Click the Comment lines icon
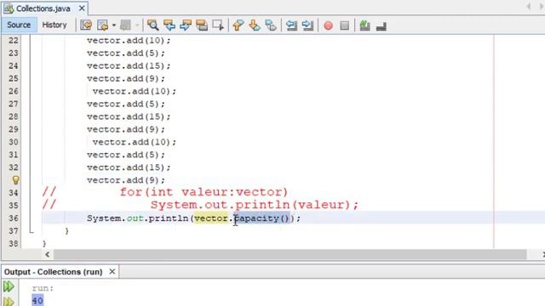 [x=364, y=25]
